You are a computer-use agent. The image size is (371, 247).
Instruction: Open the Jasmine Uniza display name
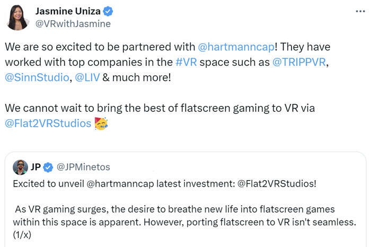tap(67, 12)
